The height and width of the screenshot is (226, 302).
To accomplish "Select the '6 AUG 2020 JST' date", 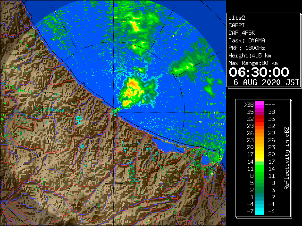I will 266,82.
